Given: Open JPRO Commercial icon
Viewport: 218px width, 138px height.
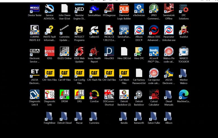Looking at the screenshot, I should (154, 9).
